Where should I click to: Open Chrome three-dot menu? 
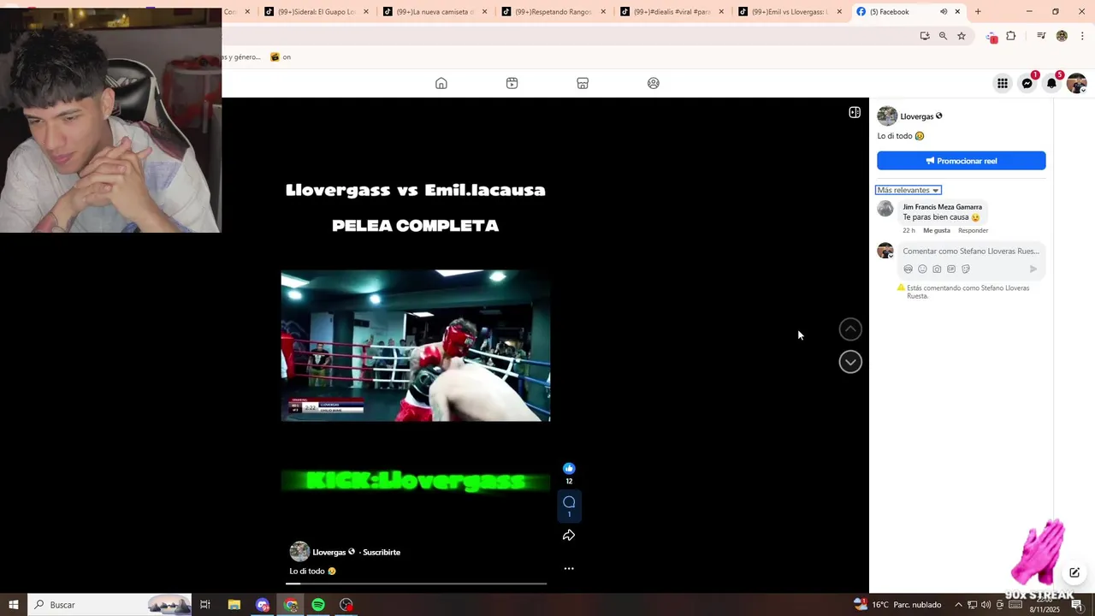click(1082, 36)
